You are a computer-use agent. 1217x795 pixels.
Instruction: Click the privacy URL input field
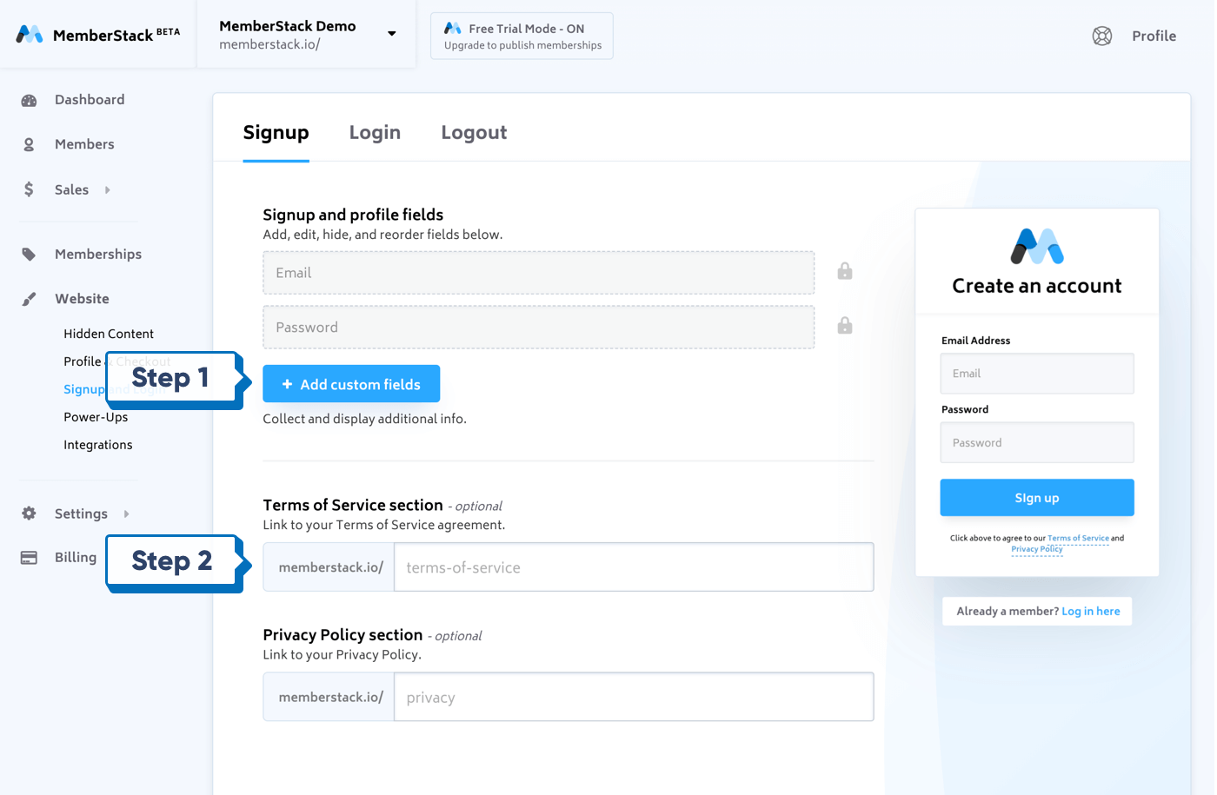[634, 697]
